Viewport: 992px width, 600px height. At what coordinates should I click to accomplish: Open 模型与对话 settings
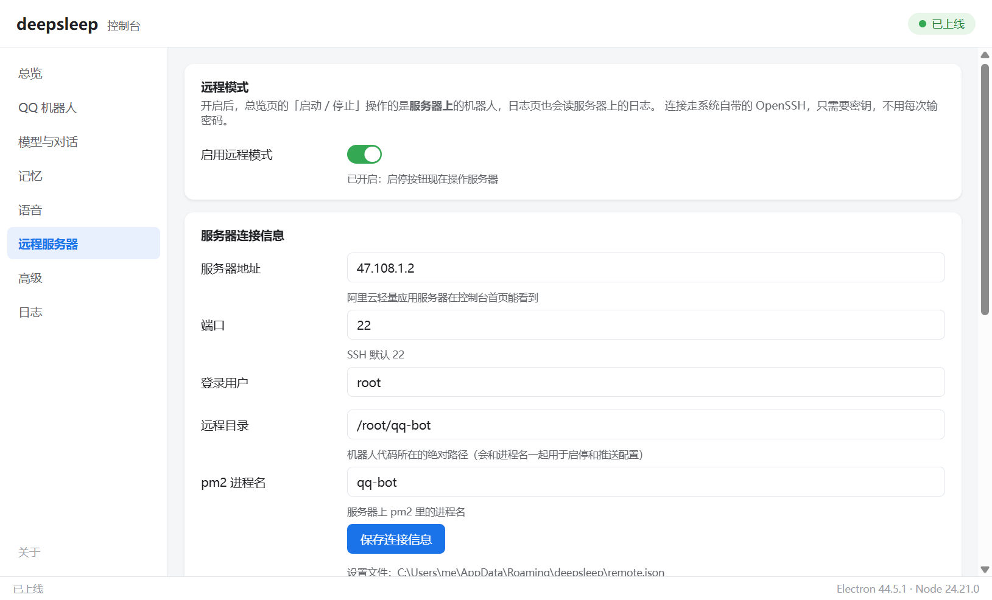click(83, 142)
